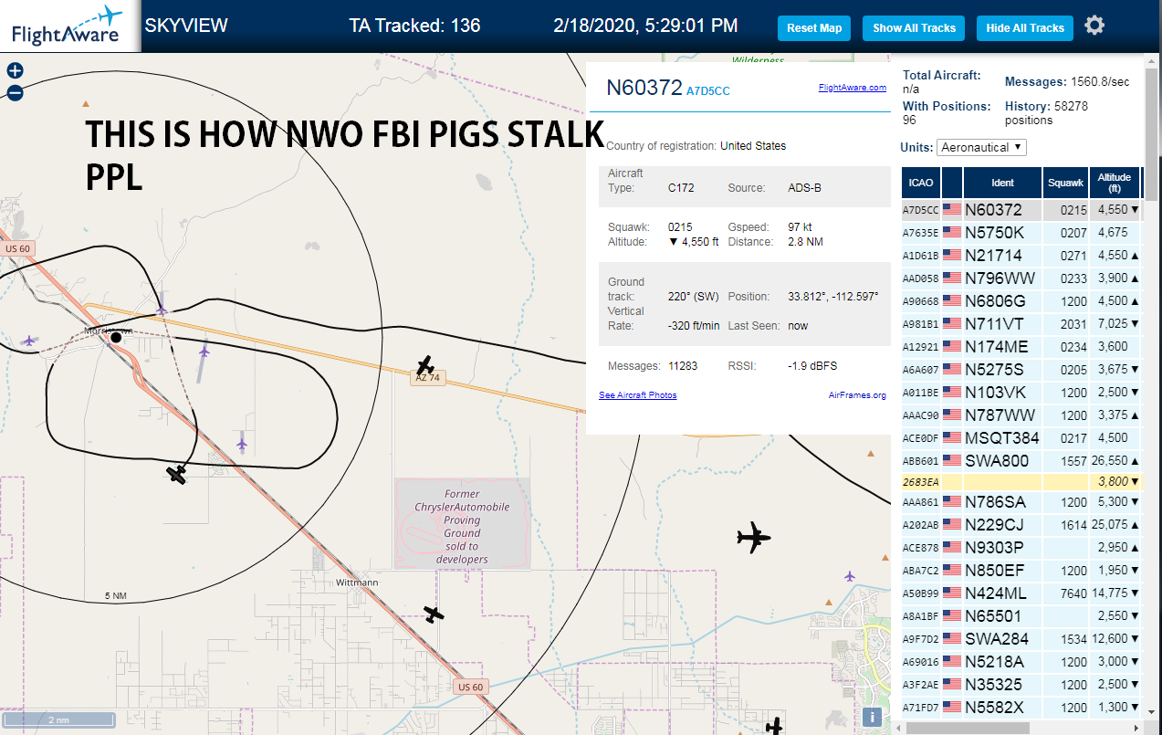Viewport: 1162px width, 735px height.
Task: Select the selected Cessna icon at track end
Action: point(177,475)
